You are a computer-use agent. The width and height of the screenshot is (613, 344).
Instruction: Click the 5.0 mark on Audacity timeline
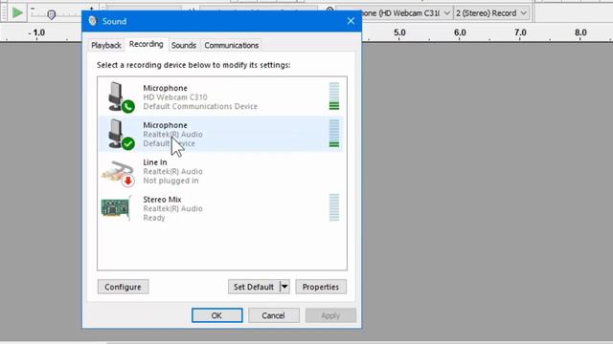point(399,32)
